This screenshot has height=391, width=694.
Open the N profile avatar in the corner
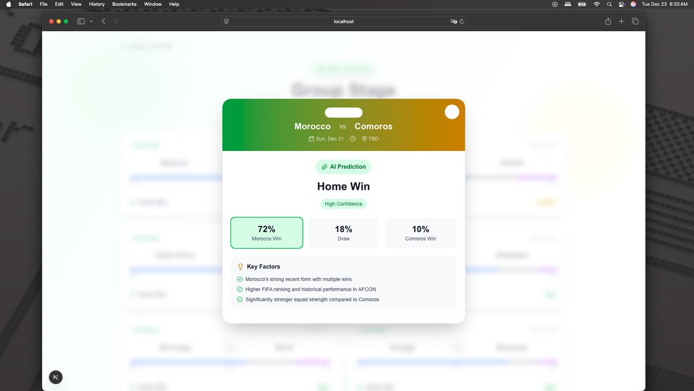coord(56,377)
